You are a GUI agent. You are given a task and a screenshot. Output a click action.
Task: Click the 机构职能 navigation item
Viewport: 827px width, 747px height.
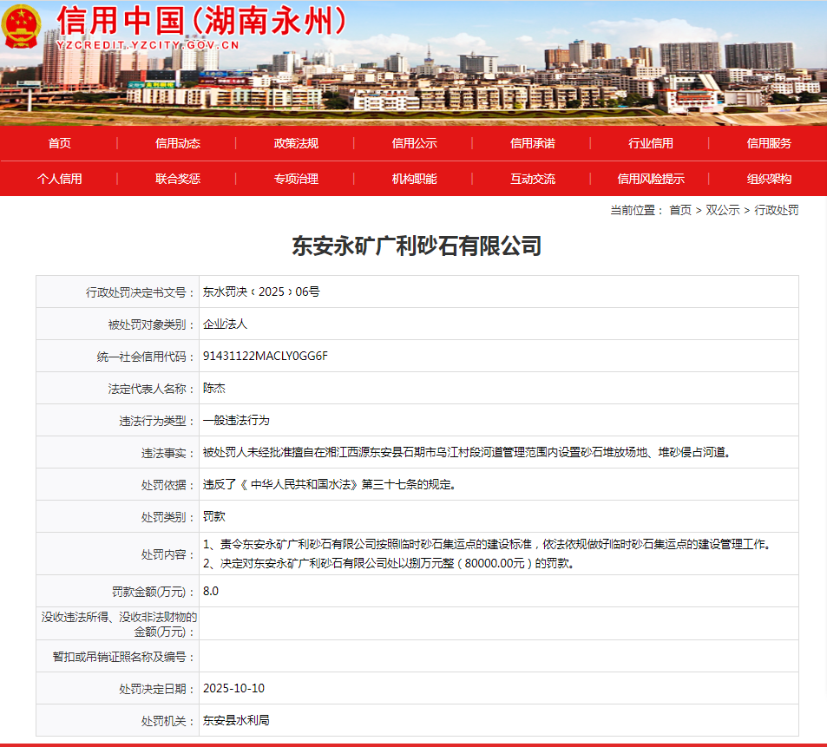pyautogui.click(x=414, y=179)
